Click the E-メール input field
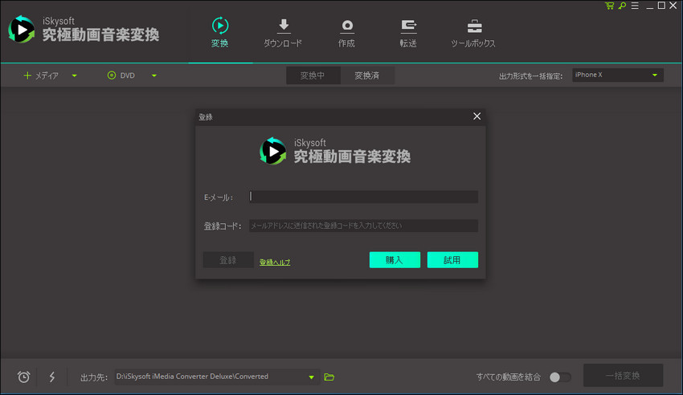The width and height of the screenshot is (683, 395). (363, 197)
